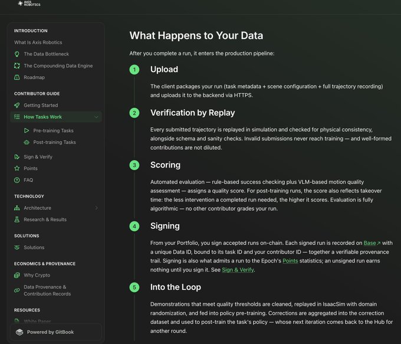The height and width of the screenshot is (344, 401).
Task: Open Data Provenance & Contribution Records
Action: tap(47, 290)
